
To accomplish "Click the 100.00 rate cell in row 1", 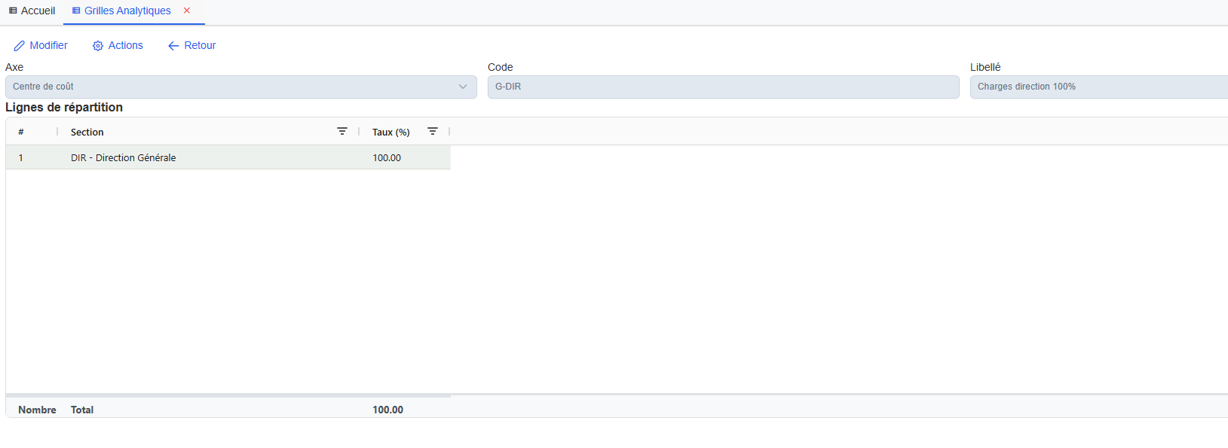I will click(387, 157).
